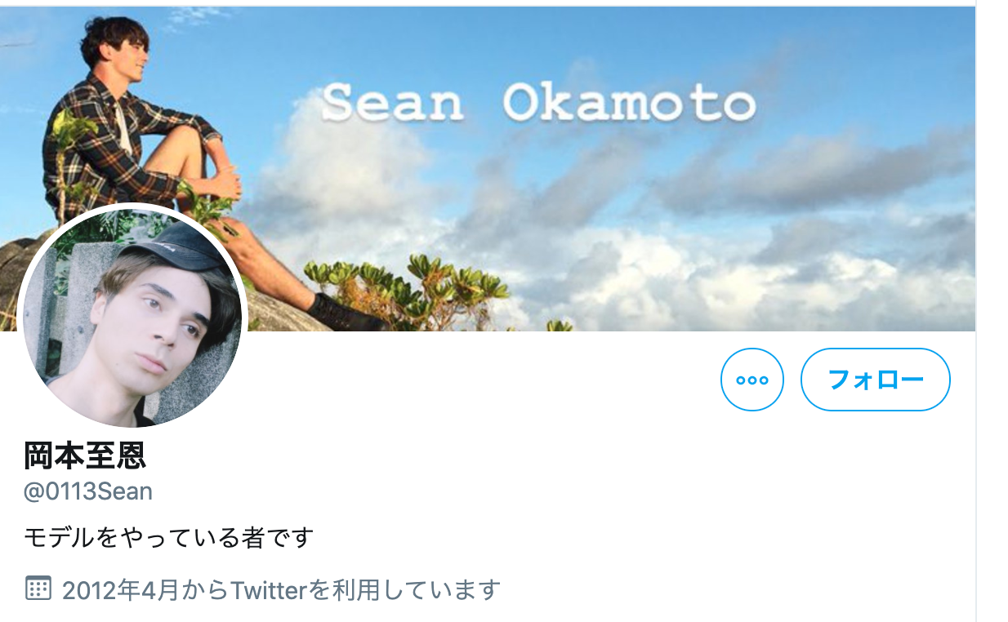Viewport: 1008px width, 622px height.
Task: Click the bio text モデルをやっている者です
Action: pos(169,537)
